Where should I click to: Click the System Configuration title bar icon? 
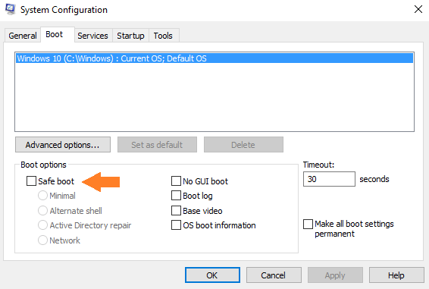tap(10, 9)
